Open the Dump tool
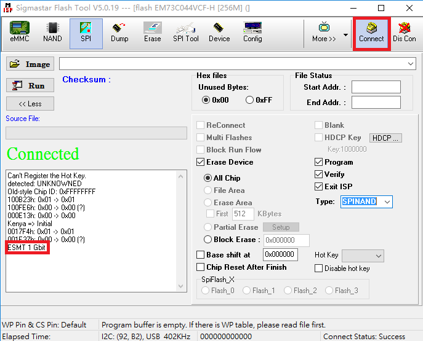 coord(119,33)
